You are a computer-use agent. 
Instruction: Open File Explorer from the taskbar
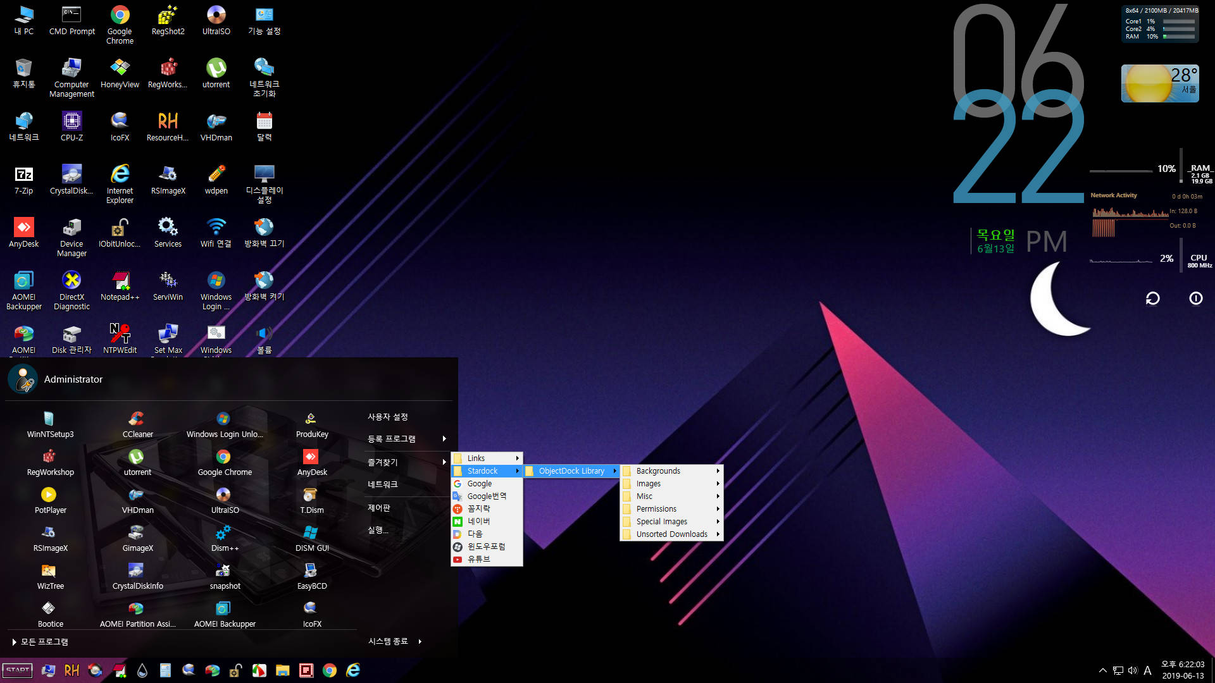click(282, 670)
